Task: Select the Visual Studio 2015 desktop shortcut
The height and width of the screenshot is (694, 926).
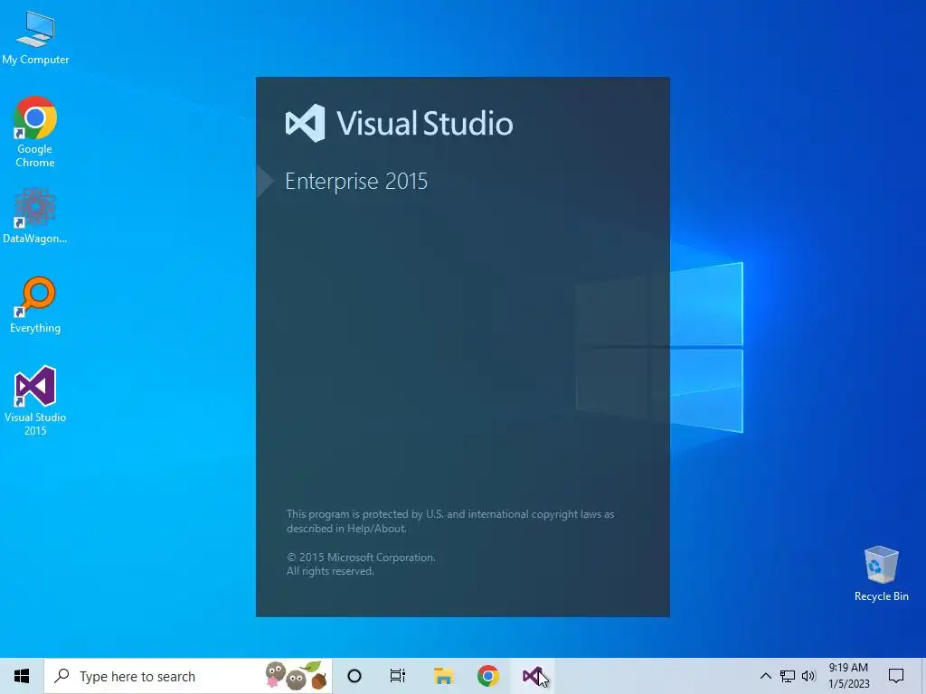Action: [x=35, y=401]
